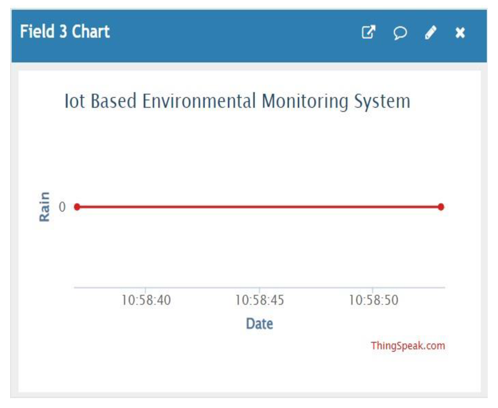Click the Field 3 Chart header title
This screenshot has height=408, width=498.
(x=65, y=32)
